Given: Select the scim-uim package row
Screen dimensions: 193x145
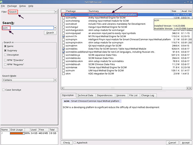Looking at the screenshot, I should 127,70.
